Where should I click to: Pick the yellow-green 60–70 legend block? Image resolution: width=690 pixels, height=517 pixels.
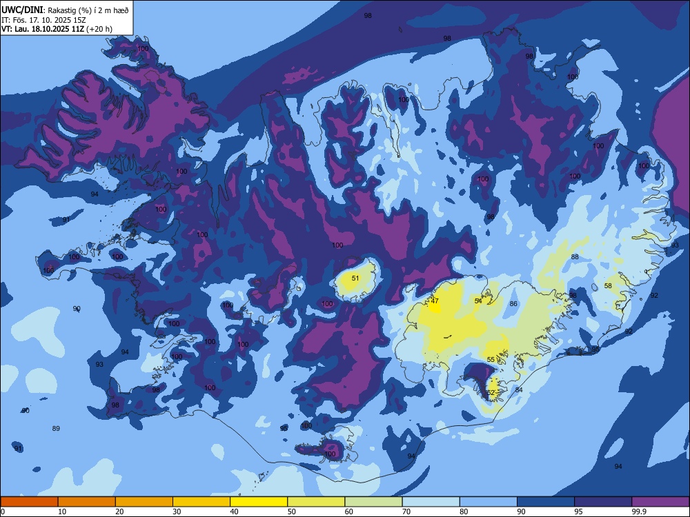(373, 502)
